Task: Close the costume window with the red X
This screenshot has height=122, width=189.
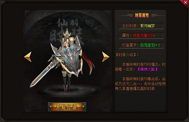Action: pos(185,2)
